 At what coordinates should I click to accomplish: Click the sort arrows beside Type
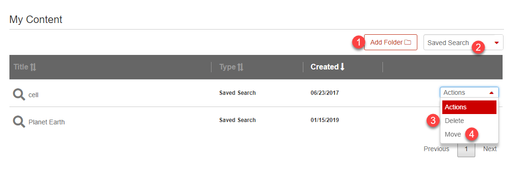[x=240, y=67]
